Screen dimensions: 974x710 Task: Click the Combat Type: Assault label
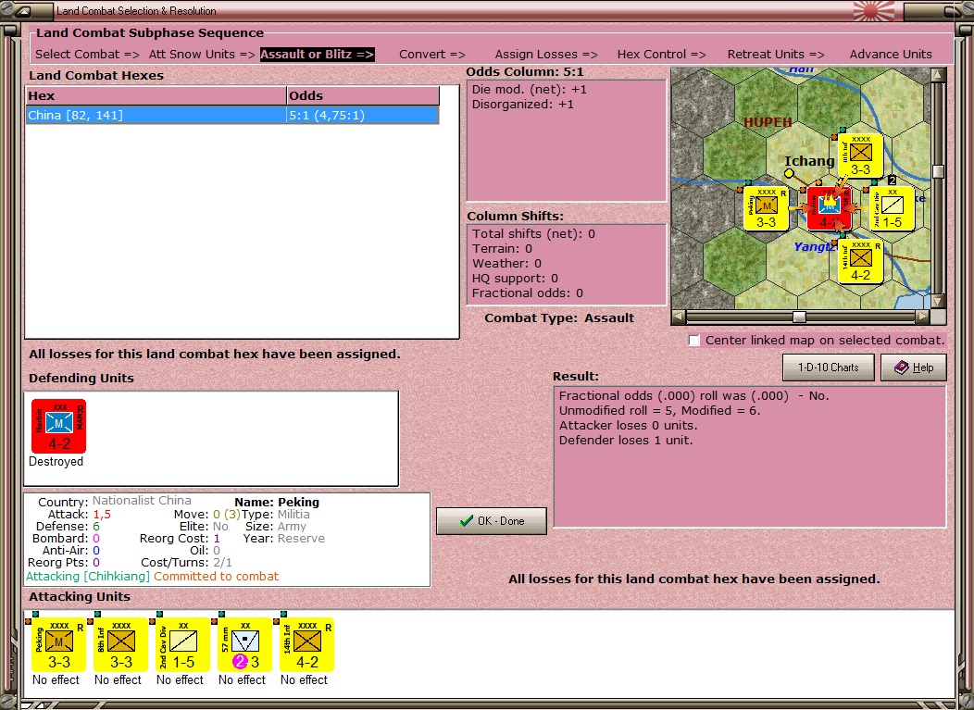[x=559, y=318]
